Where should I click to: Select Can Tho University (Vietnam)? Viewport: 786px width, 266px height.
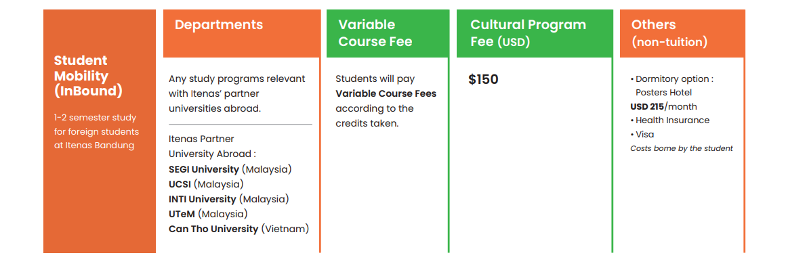(239, 229)
